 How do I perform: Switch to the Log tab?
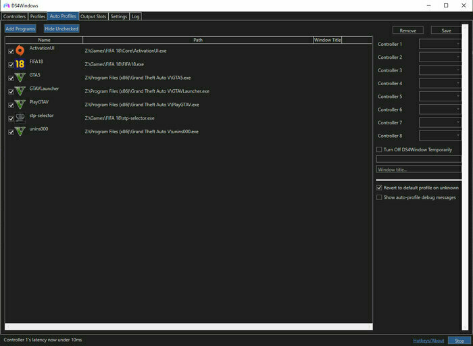(x=135, y=16)
